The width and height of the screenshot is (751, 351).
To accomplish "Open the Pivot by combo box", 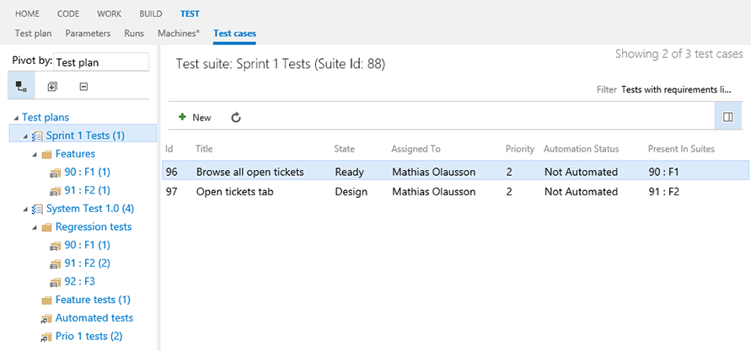I will click(x=101, y=62).
